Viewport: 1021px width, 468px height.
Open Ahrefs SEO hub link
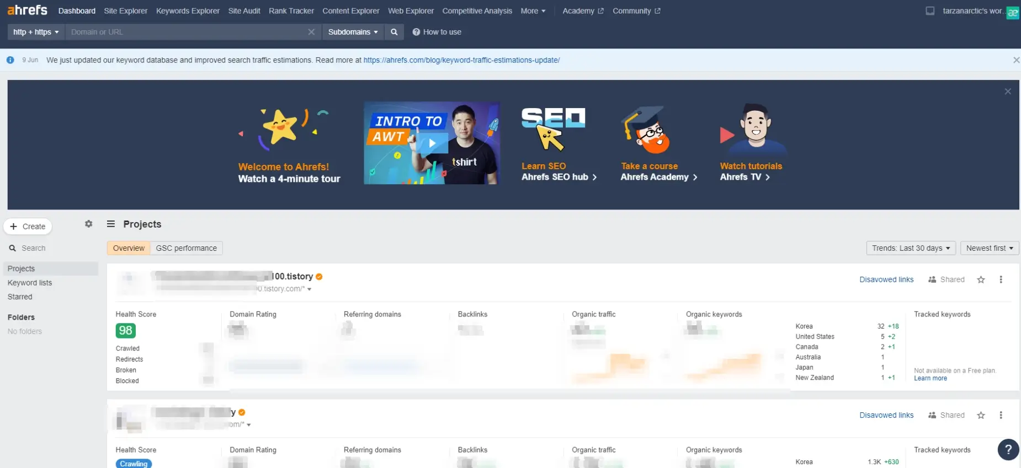[x=559, y=177]
